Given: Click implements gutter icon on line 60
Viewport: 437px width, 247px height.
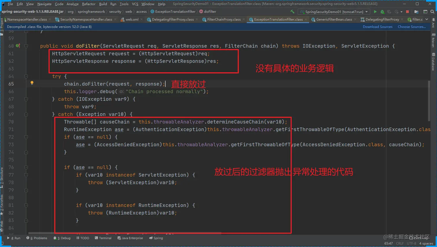Looking at the screenshot, I should [18, 46].
